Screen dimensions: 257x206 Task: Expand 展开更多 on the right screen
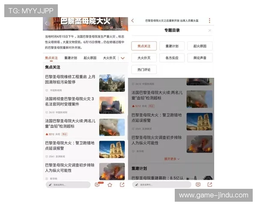pos(172,159)
